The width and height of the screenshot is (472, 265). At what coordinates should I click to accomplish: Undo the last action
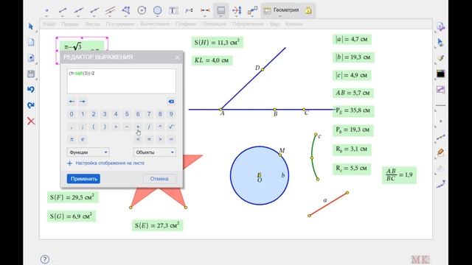[31, 90]
